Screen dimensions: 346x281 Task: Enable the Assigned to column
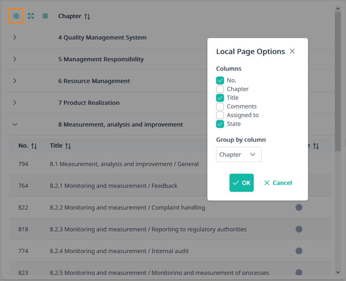click(220, 115)
